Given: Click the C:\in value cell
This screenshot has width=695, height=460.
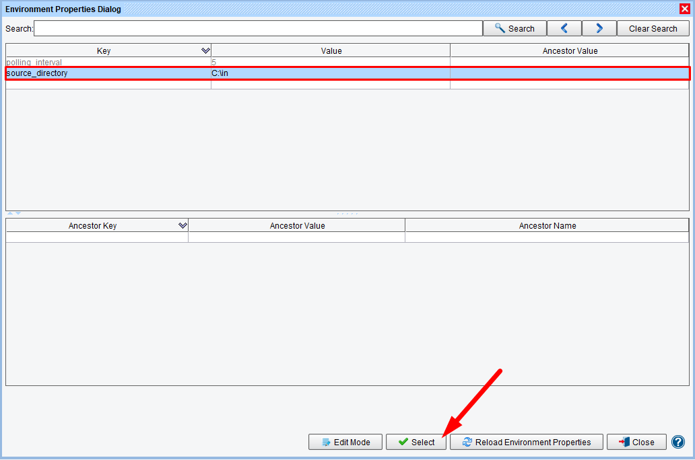Looking at the screenshot, I should pos(330,73).
